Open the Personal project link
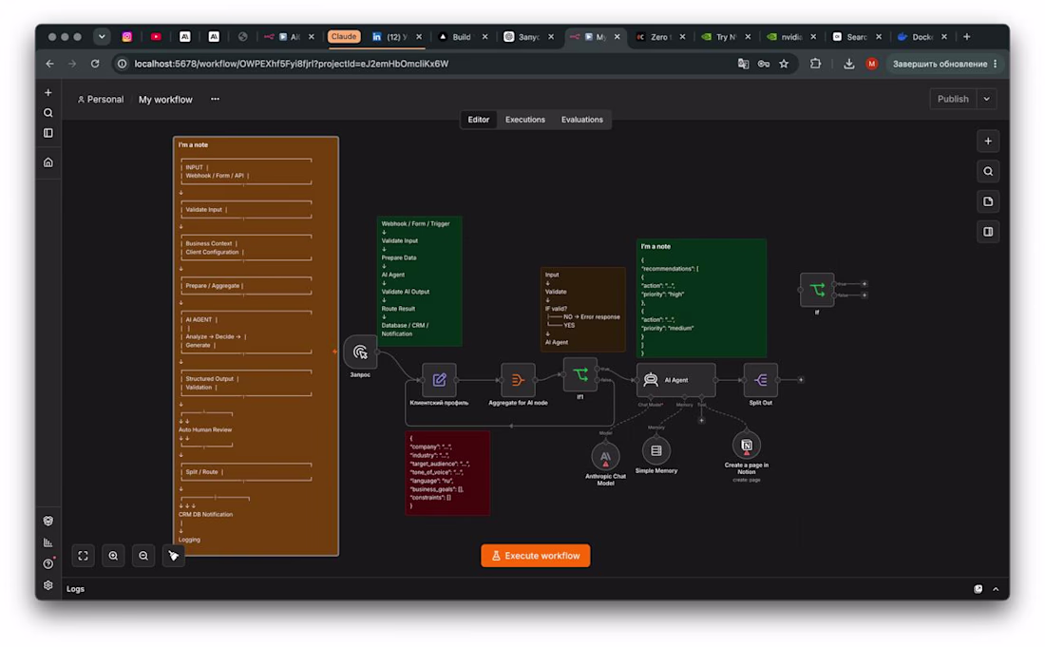This screenshot has width=1045, height=647. click(101, 99)
